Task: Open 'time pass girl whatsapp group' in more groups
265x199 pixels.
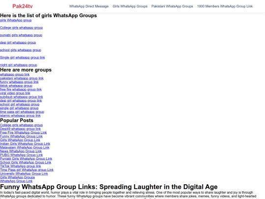Action: click(x=22, y=112)
